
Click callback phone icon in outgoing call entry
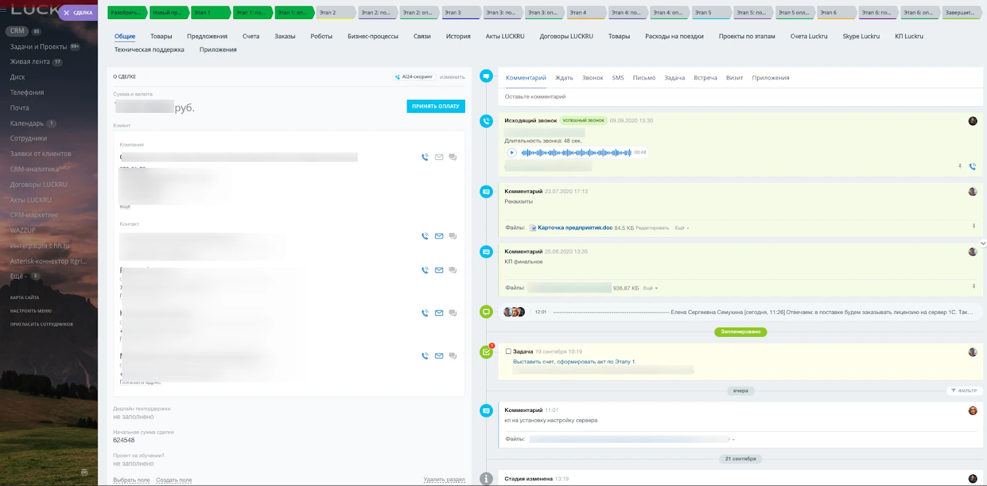coord(972,167)
